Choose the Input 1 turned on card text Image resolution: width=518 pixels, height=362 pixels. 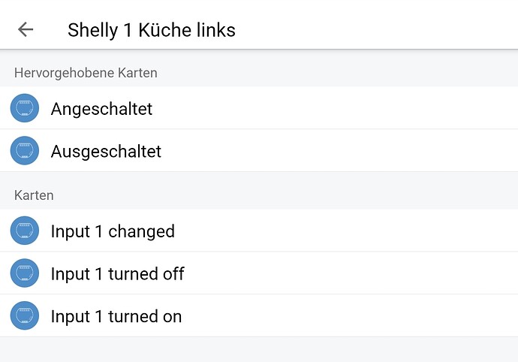pyautogui.click(x=116, y=316)
